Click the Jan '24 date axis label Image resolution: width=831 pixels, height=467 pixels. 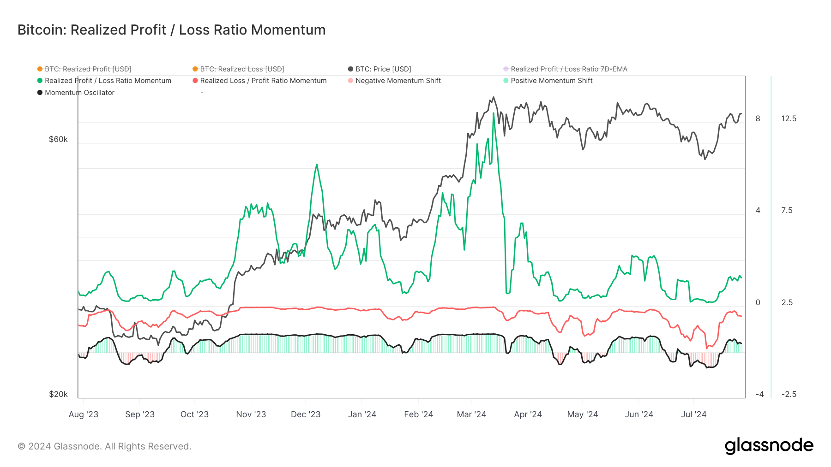pyautogui.click(x=362, y=414)
